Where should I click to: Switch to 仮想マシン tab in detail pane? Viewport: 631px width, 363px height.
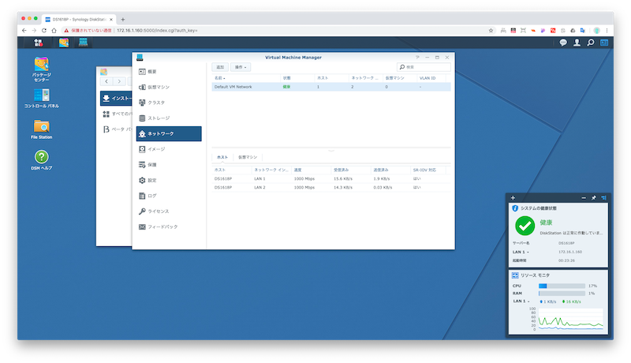pos(248,157)
